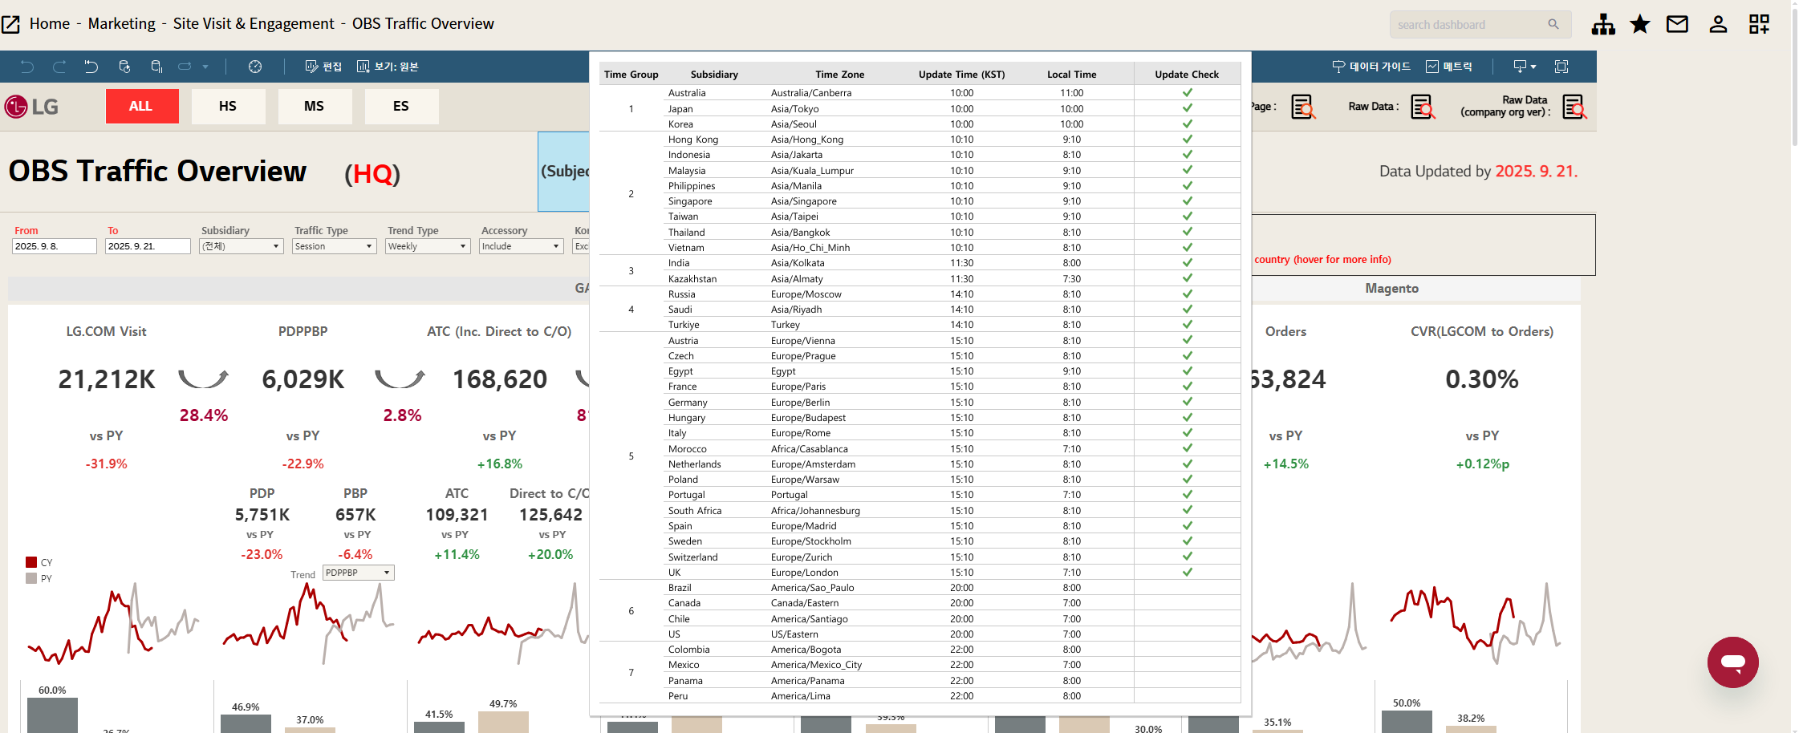Click the full screen icon in toolbar
The height and width of the screenshot is (733, 1799).
click(x=1561, y=67)
